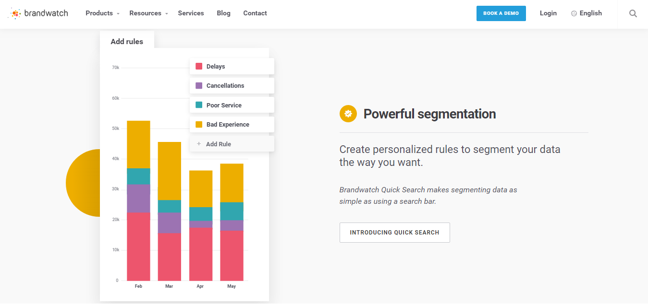Click the globe icon beside English
The width and height of the screenshot is (648, 305).
point(574,13)
